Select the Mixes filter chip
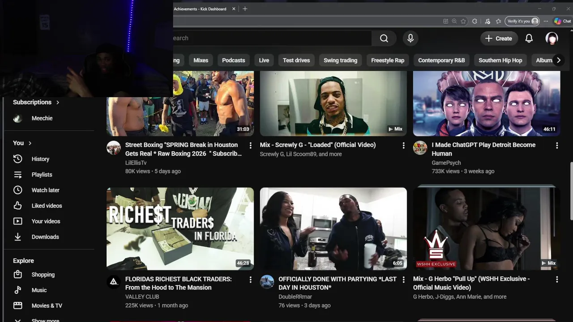 [x=201, y=60]
